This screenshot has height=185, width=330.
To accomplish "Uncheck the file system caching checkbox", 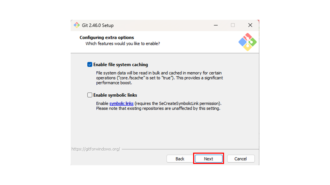I will pyautogui.click(x=90, y=64).
